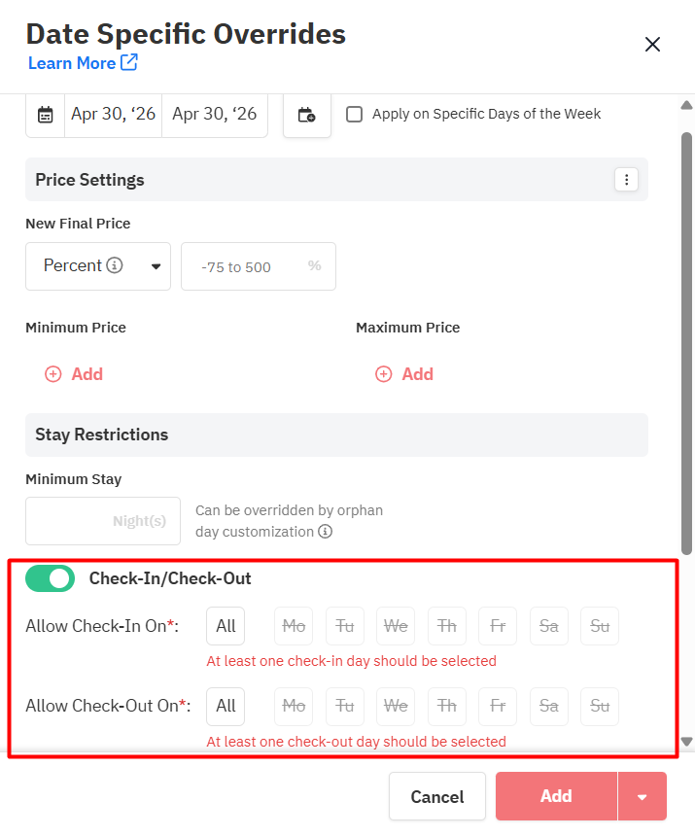Click the info icon next to Percent
Screen dimensions: 695x836
115,265
